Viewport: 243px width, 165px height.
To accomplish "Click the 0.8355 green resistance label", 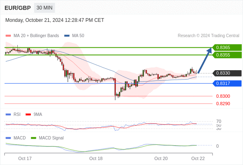I will [x=227, y=55].
